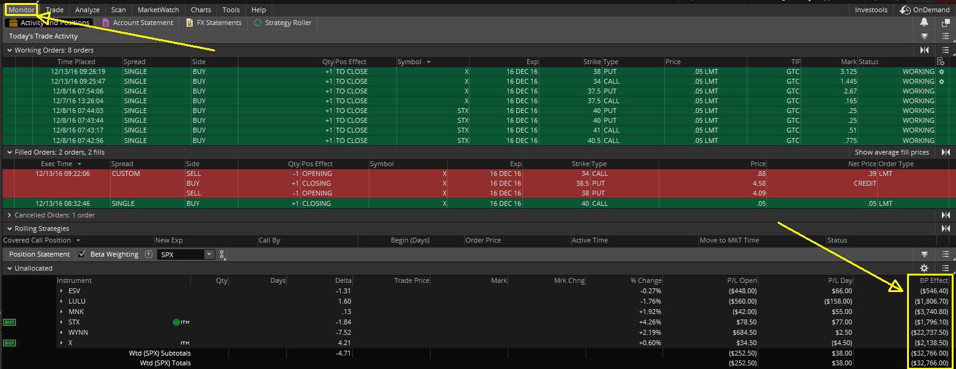Open Unallocated group list menu icon

(x=946, y=268)
